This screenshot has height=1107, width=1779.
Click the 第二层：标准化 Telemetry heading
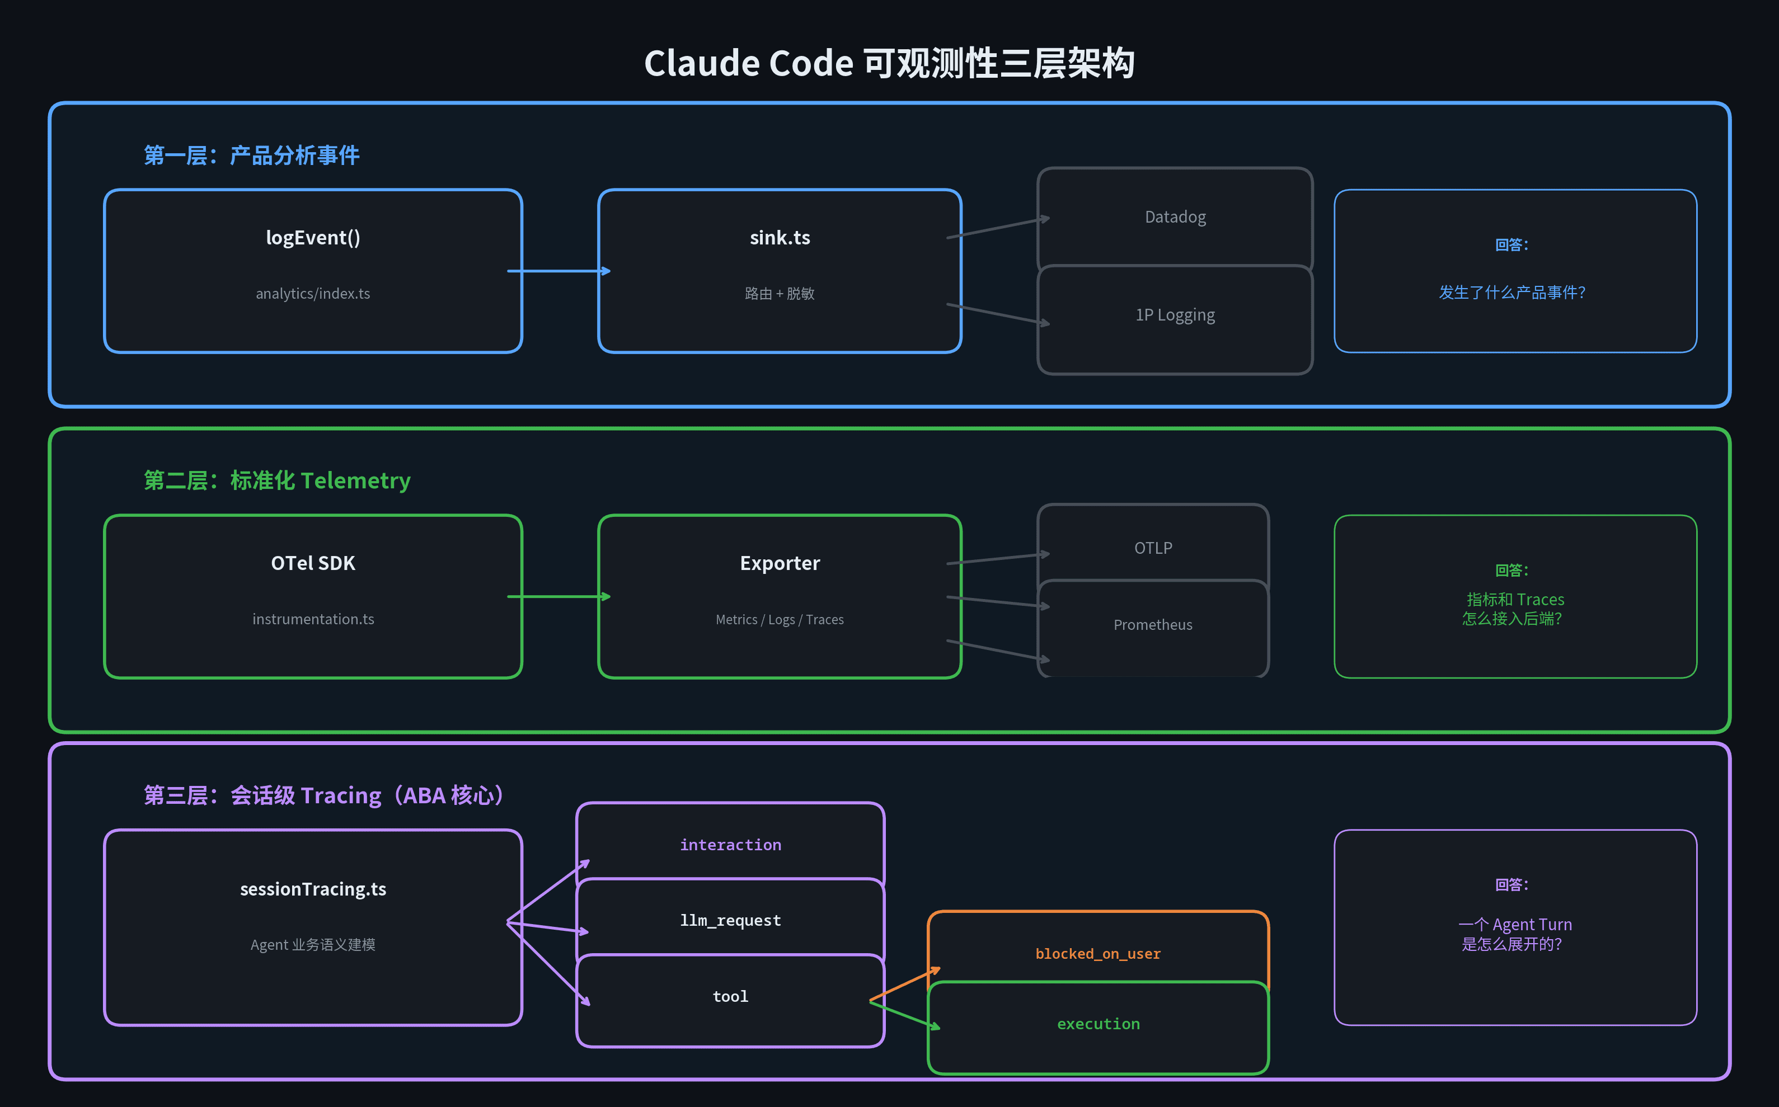277,481
